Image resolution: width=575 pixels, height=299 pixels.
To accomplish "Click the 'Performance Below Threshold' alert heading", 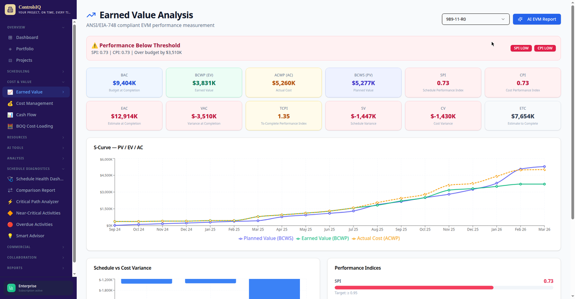I will tap(139, 46).
